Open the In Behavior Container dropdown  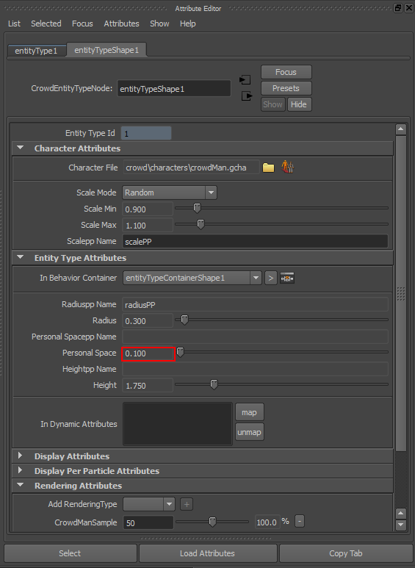pyautogui.click(x=192, y=278)
